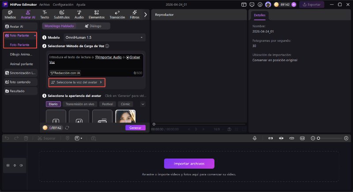Move the player progress slider handle
This screenshot has width=353, height=192.
click(x=154, y=124)
